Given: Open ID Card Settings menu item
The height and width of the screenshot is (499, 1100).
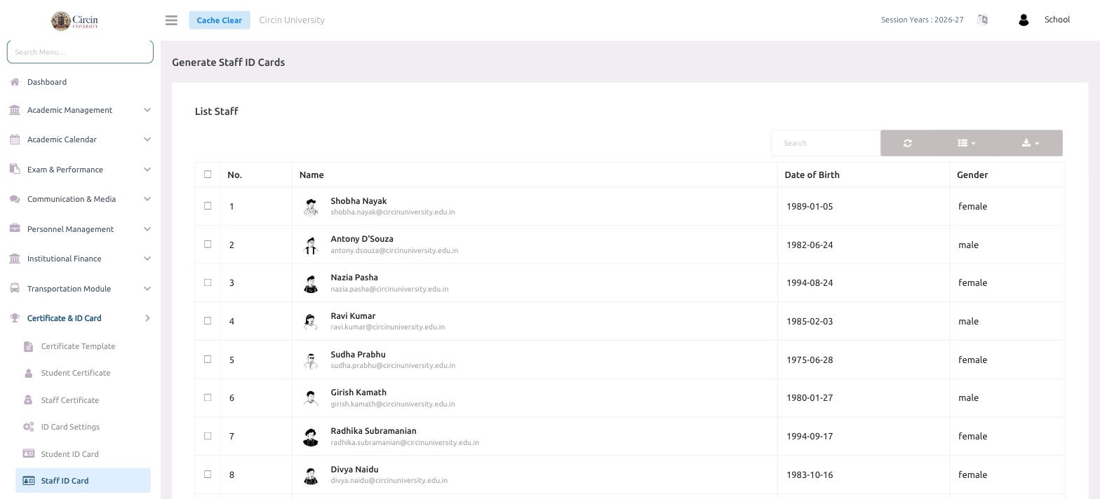Looking at the screenshot, I should [x=70, y=427].
